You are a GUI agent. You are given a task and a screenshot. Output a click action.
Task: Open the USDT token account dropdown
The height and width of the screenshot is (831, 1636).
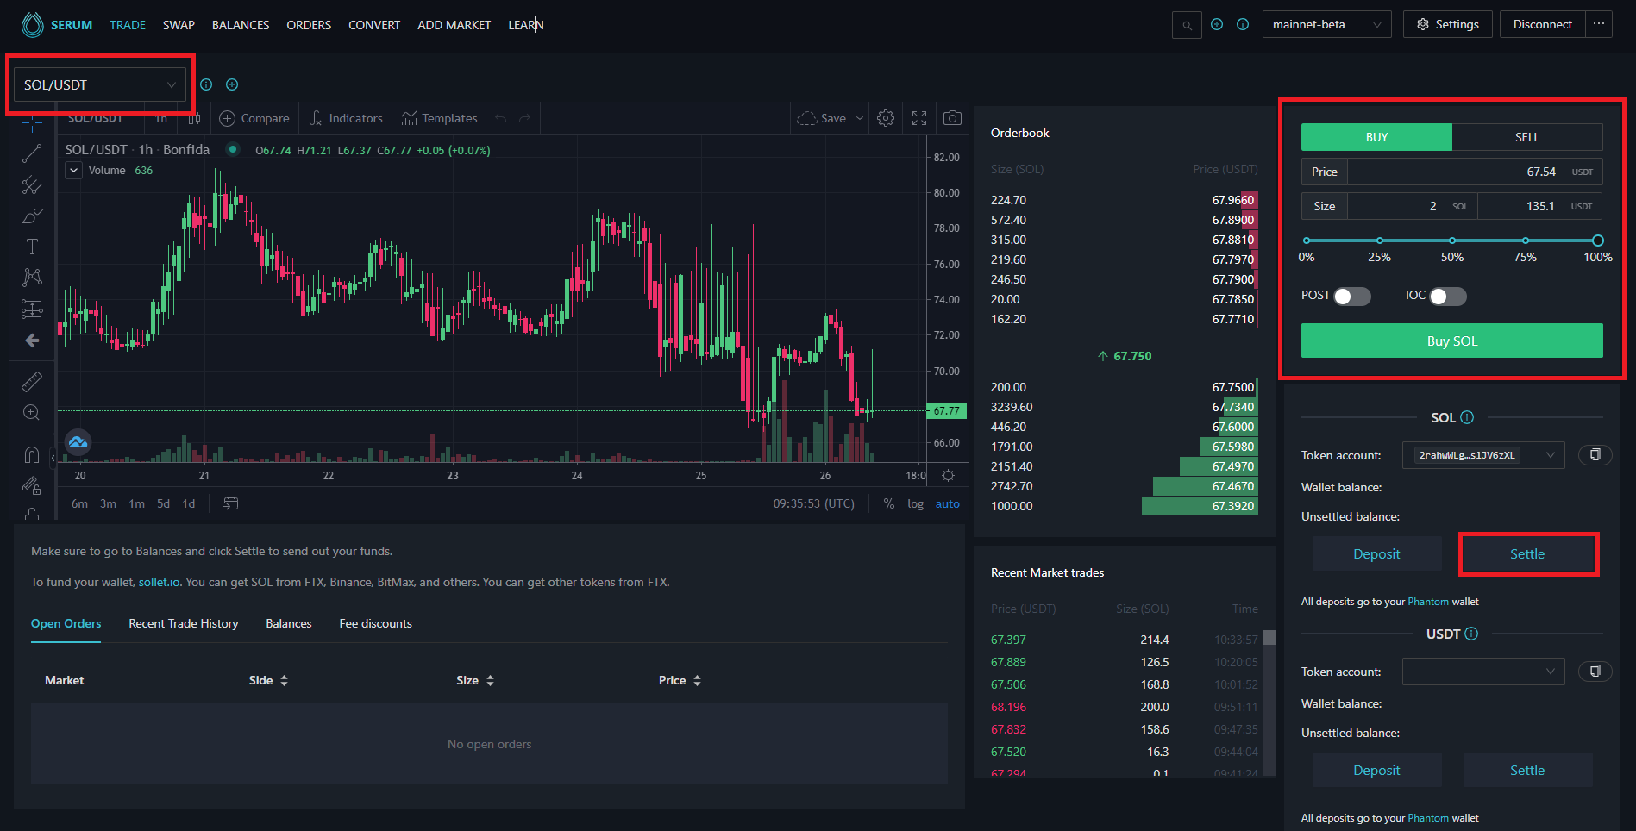(x=1482, y=672)
